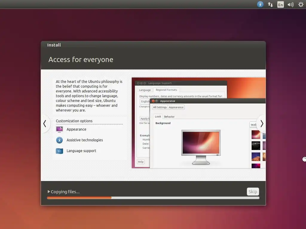Screen dimensions: 306x229
Task: Open the Wallpapers dropdown in Appearance
Action: click(x=253, y=125)
